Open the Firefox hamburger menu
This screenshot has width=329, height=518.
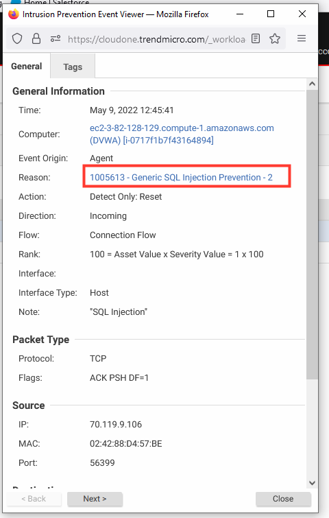point(302,38)
